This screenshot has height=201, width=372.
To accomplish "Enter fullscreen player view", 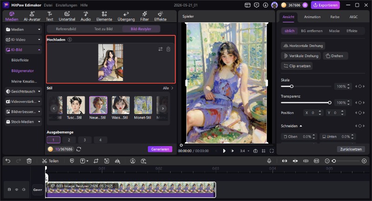I will pos(272,151).
